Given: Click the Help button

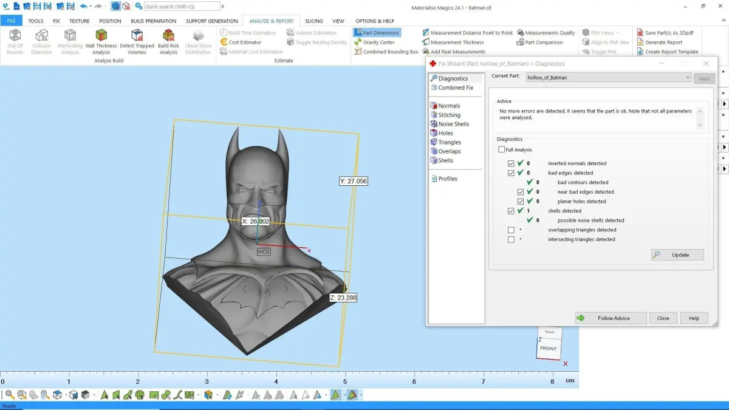Looking at the screenshot, I should tap(694, 318).
